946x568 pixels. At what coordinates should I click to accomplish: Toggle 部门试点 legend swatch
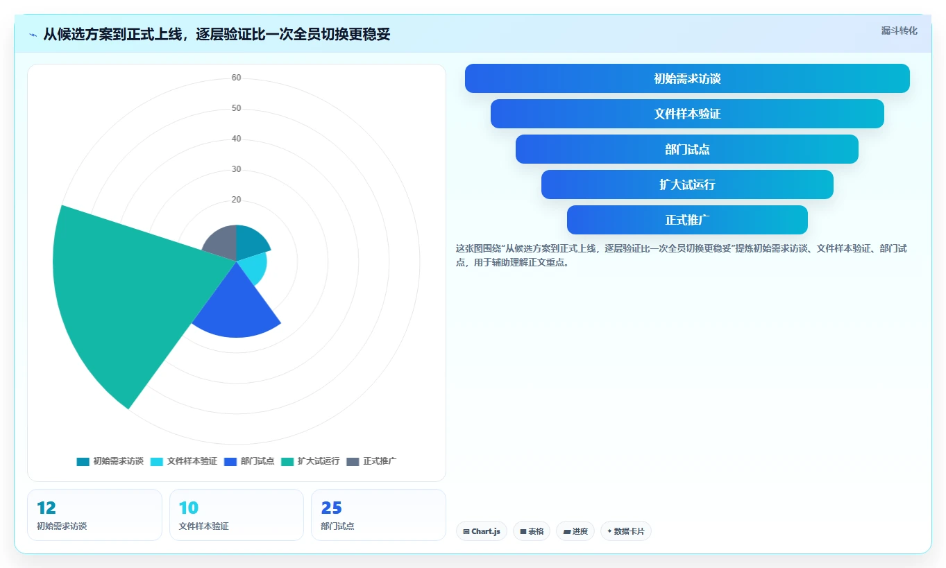(x=230, y=461)
